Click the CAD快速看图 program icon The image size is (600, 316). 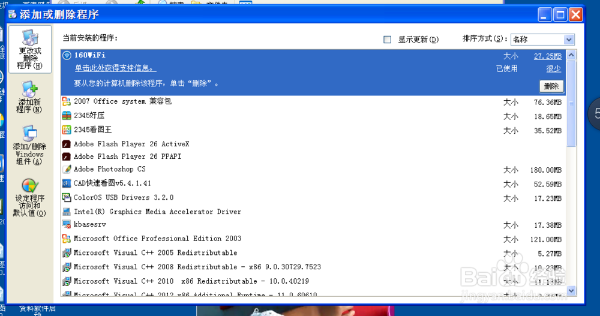tap(67, 183)
